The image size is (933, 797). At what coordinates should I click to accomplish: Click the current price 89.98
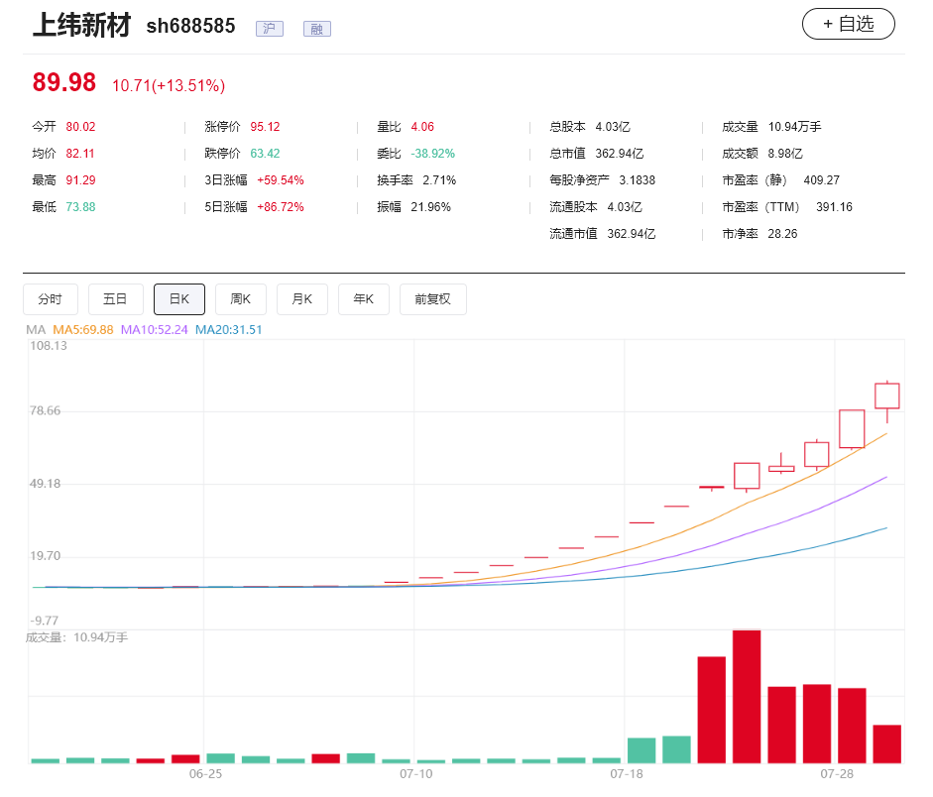[64, 82]
